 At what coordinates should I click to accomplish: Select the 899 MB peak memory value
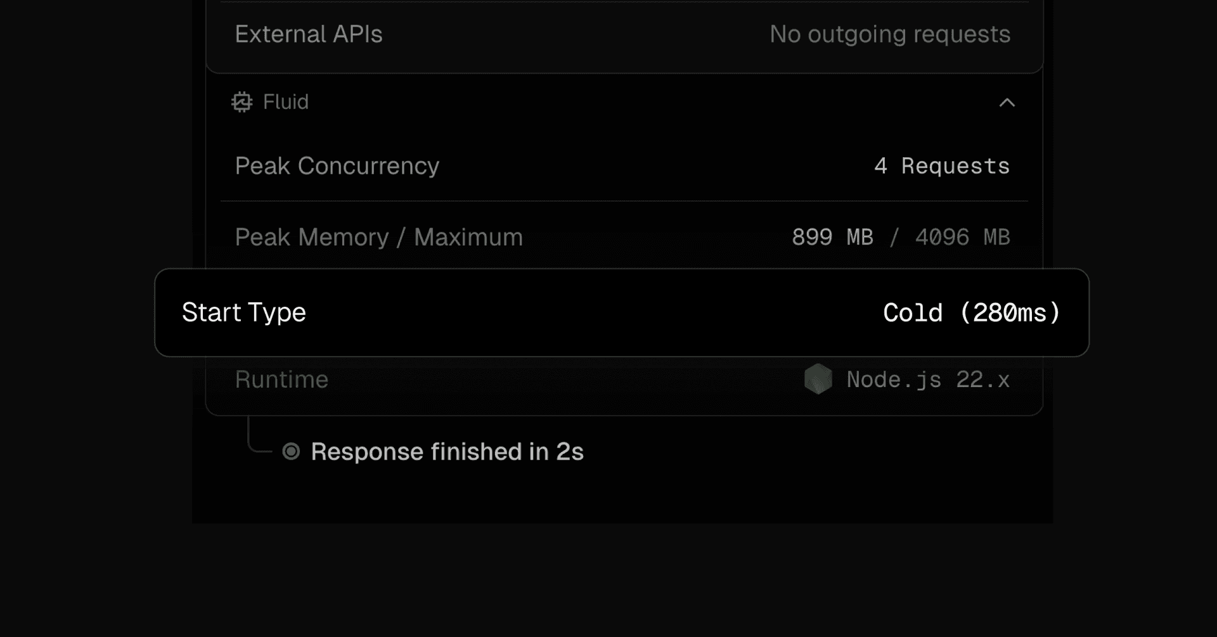(x=832, y=237)
